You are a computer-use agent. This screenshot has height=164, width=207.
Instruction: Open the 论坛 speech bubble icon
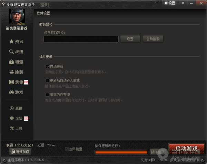tap(12, 118)
